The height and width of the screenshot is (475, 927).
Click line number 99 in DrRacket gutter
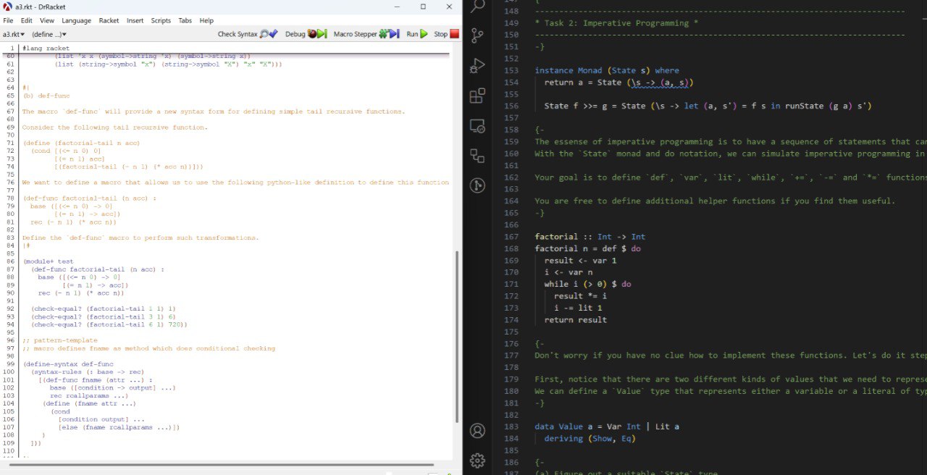pyautogui.click(x=10, y=363)
